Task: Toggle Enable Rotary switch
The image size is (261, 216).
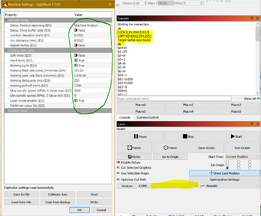Action: (118, 162)
